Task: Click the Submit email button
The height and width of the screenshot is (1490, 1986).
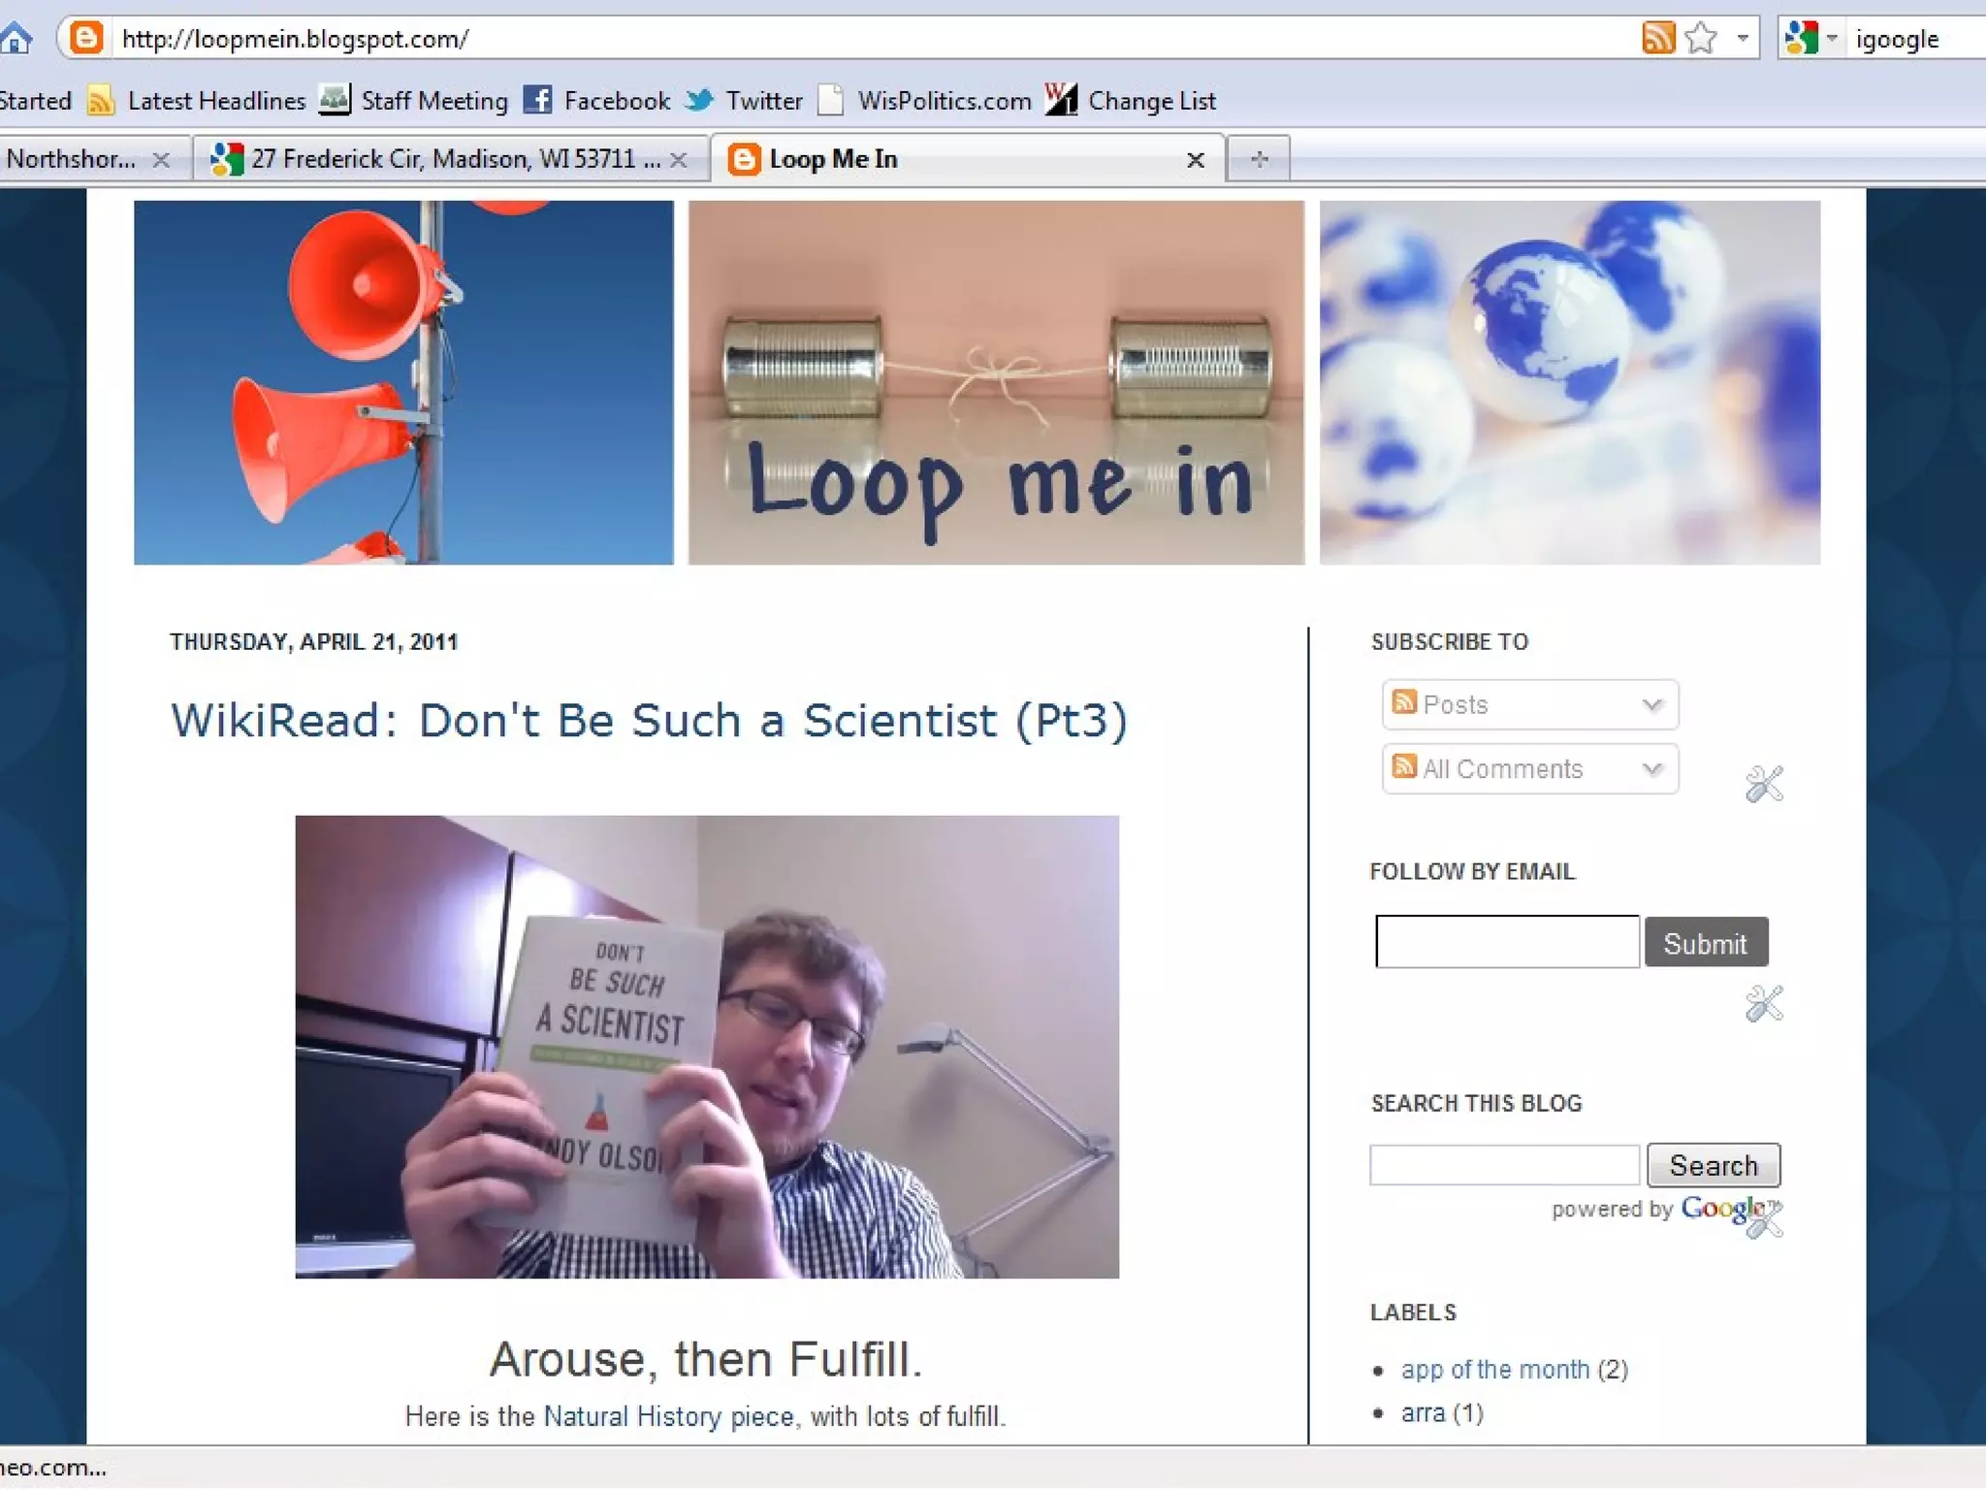Action: 1706,943
